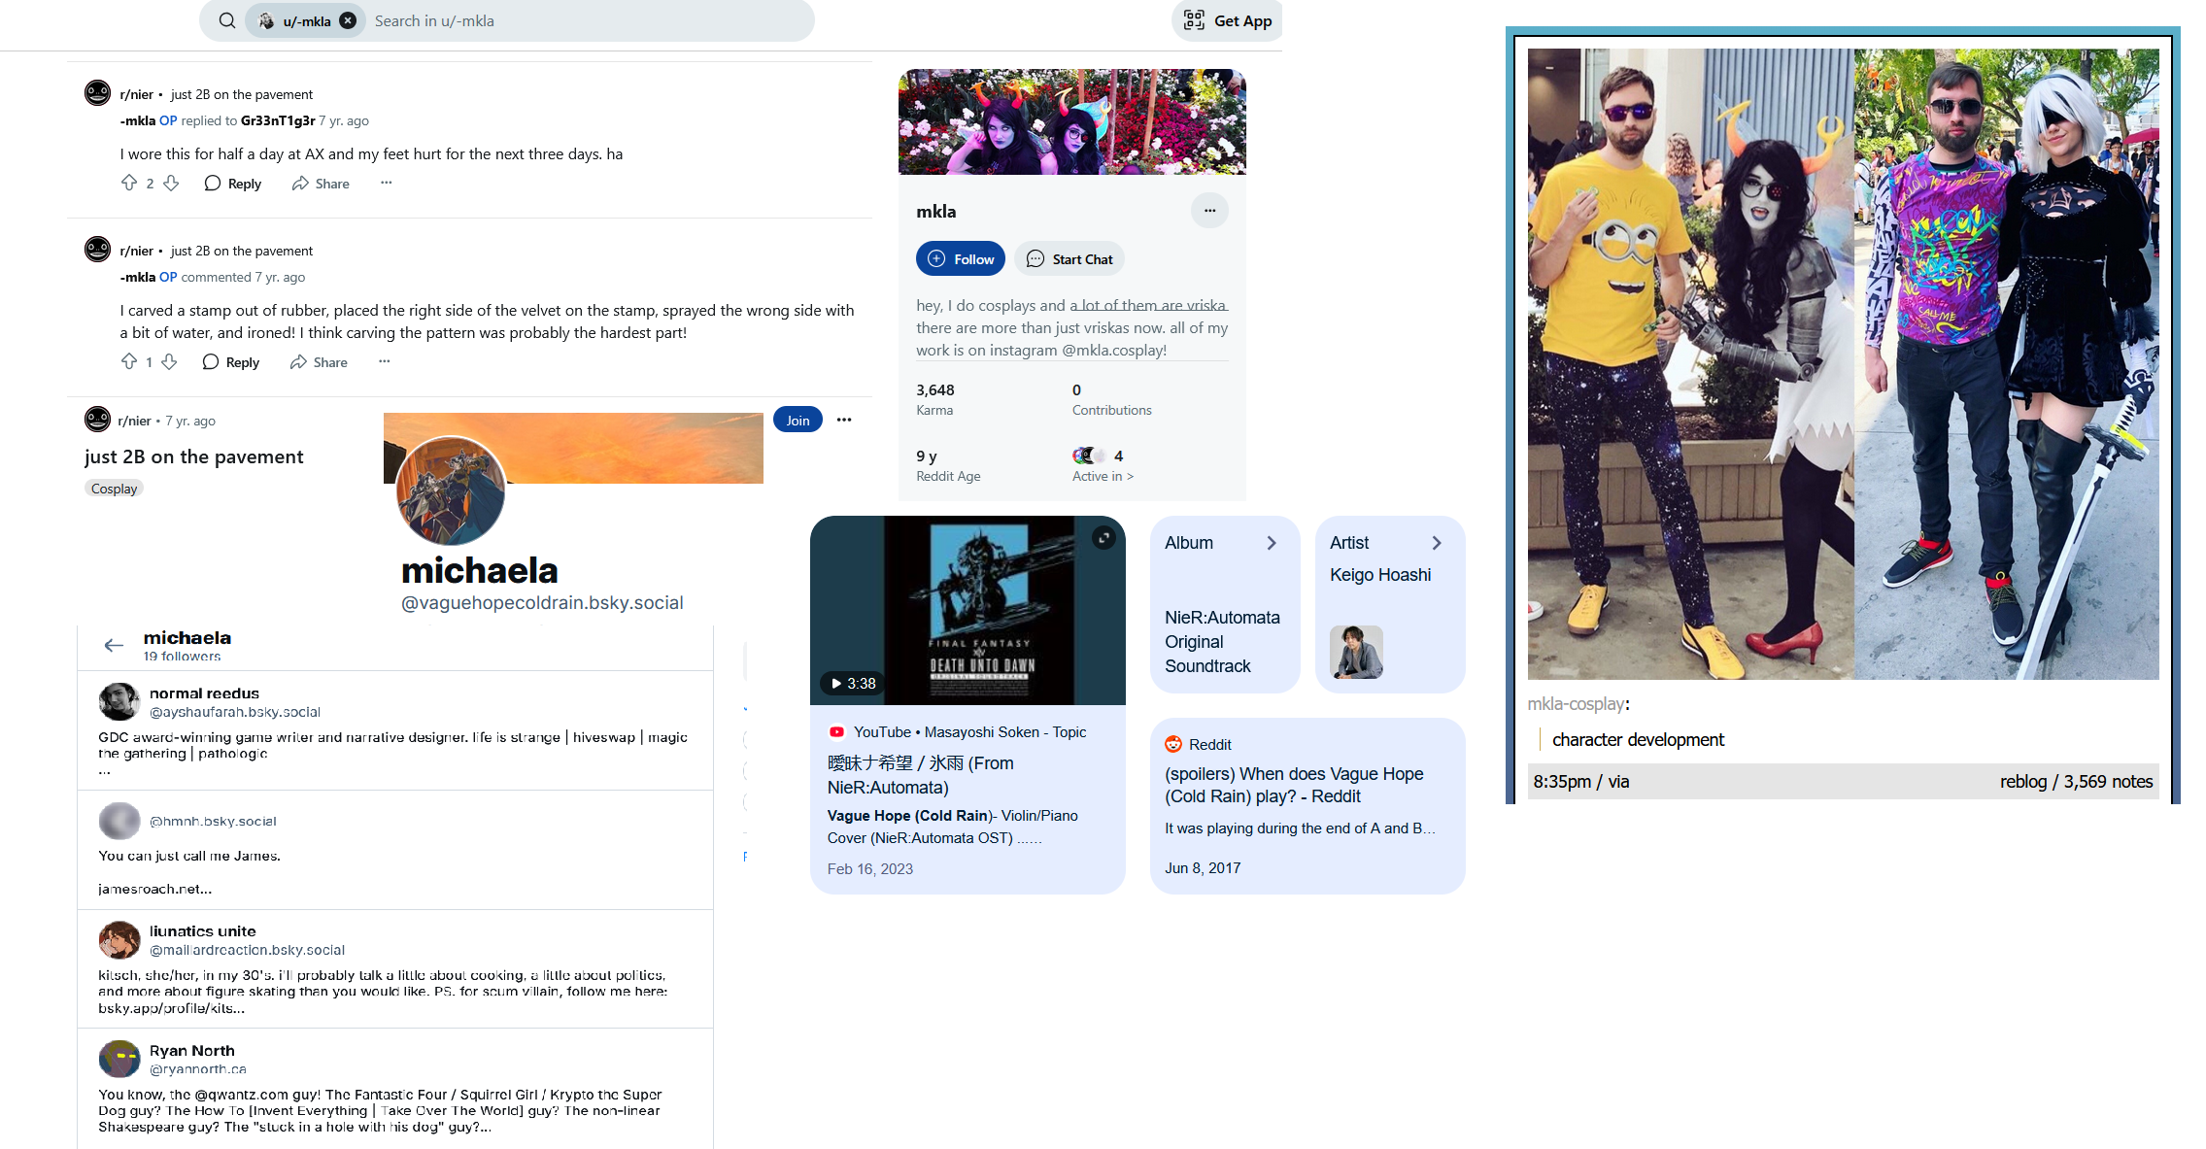Downvote the 'feet hurt' AX comment

tap(171, 183)
